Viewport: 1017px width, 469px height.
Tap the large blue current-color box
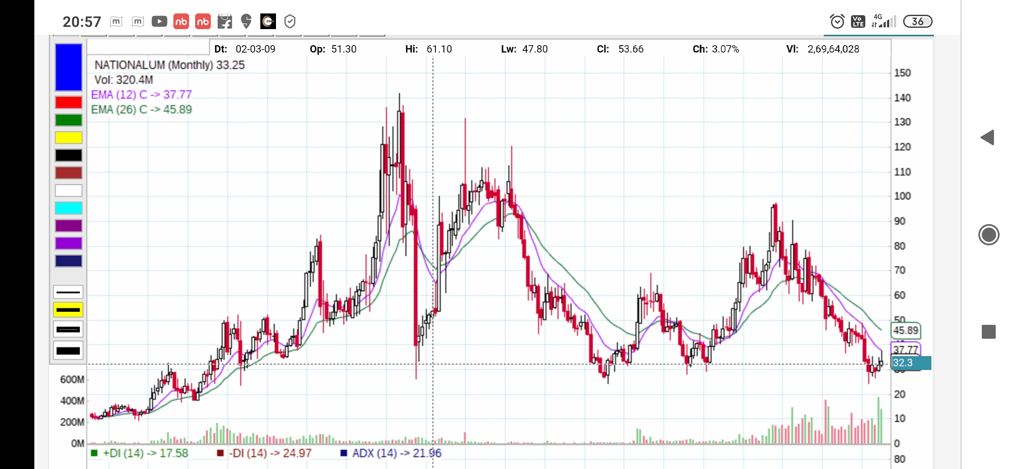coord(69,67)
